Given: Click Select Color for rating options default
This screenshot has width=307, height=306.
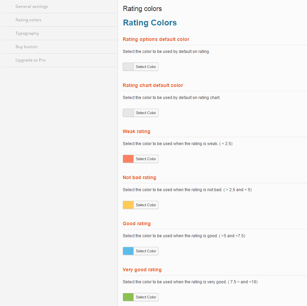Looking at the screenshot, I should click(146, 67).
